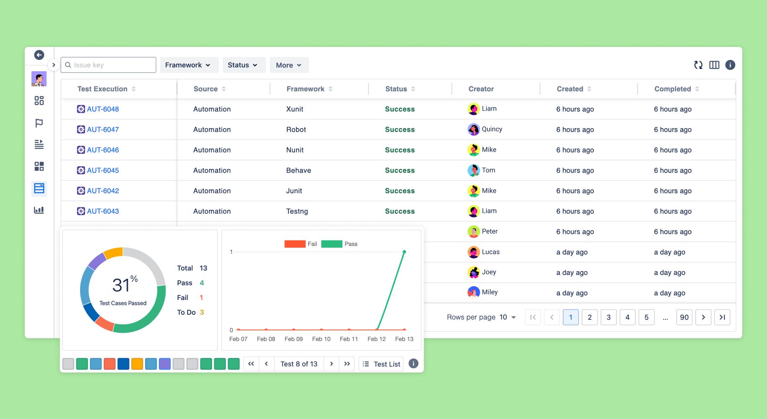Image resolution: width=767 pixels, height=419 pixels.
Task: Open the Framework filter dropdown
Action: click(189, 65)
